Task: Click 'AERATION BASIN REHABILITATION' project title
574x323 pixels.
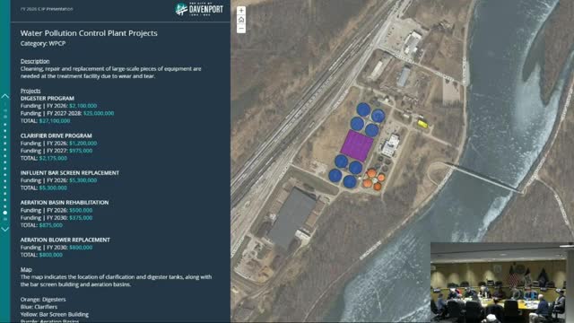Action: pos(65,203)
